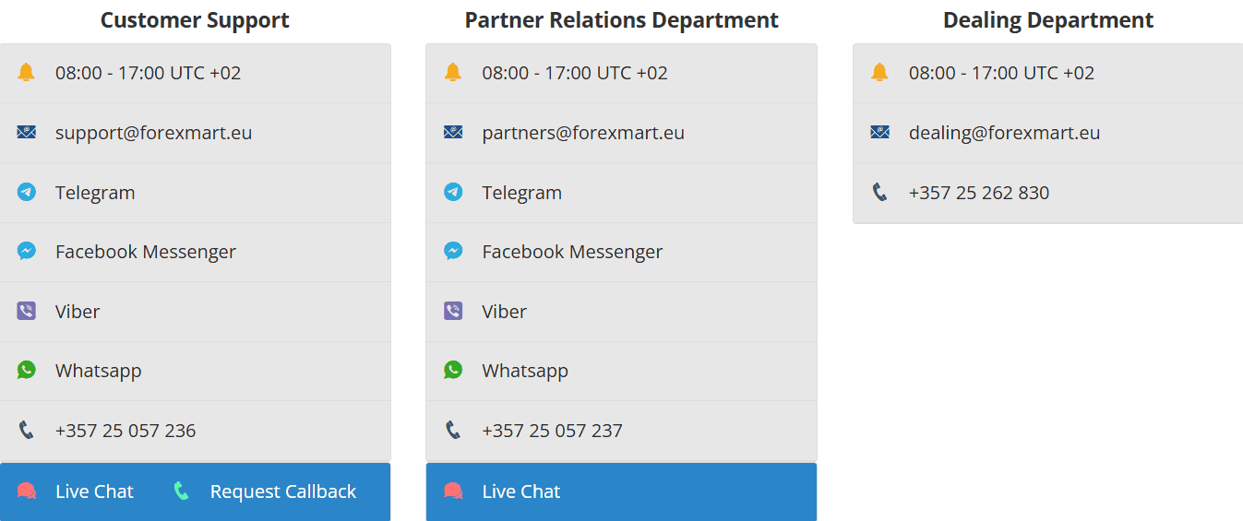Click the dealing@forexmart.eu email address
Screen dimensions: 1243x521
[x=1004, y=133]
